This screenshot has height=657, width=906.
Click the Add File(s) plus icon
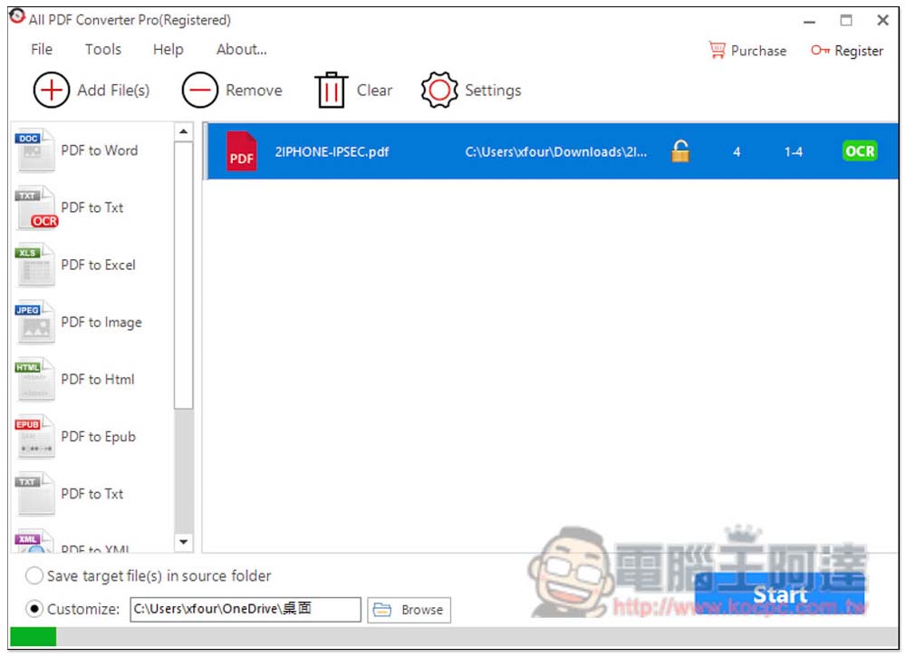[52, 91]
